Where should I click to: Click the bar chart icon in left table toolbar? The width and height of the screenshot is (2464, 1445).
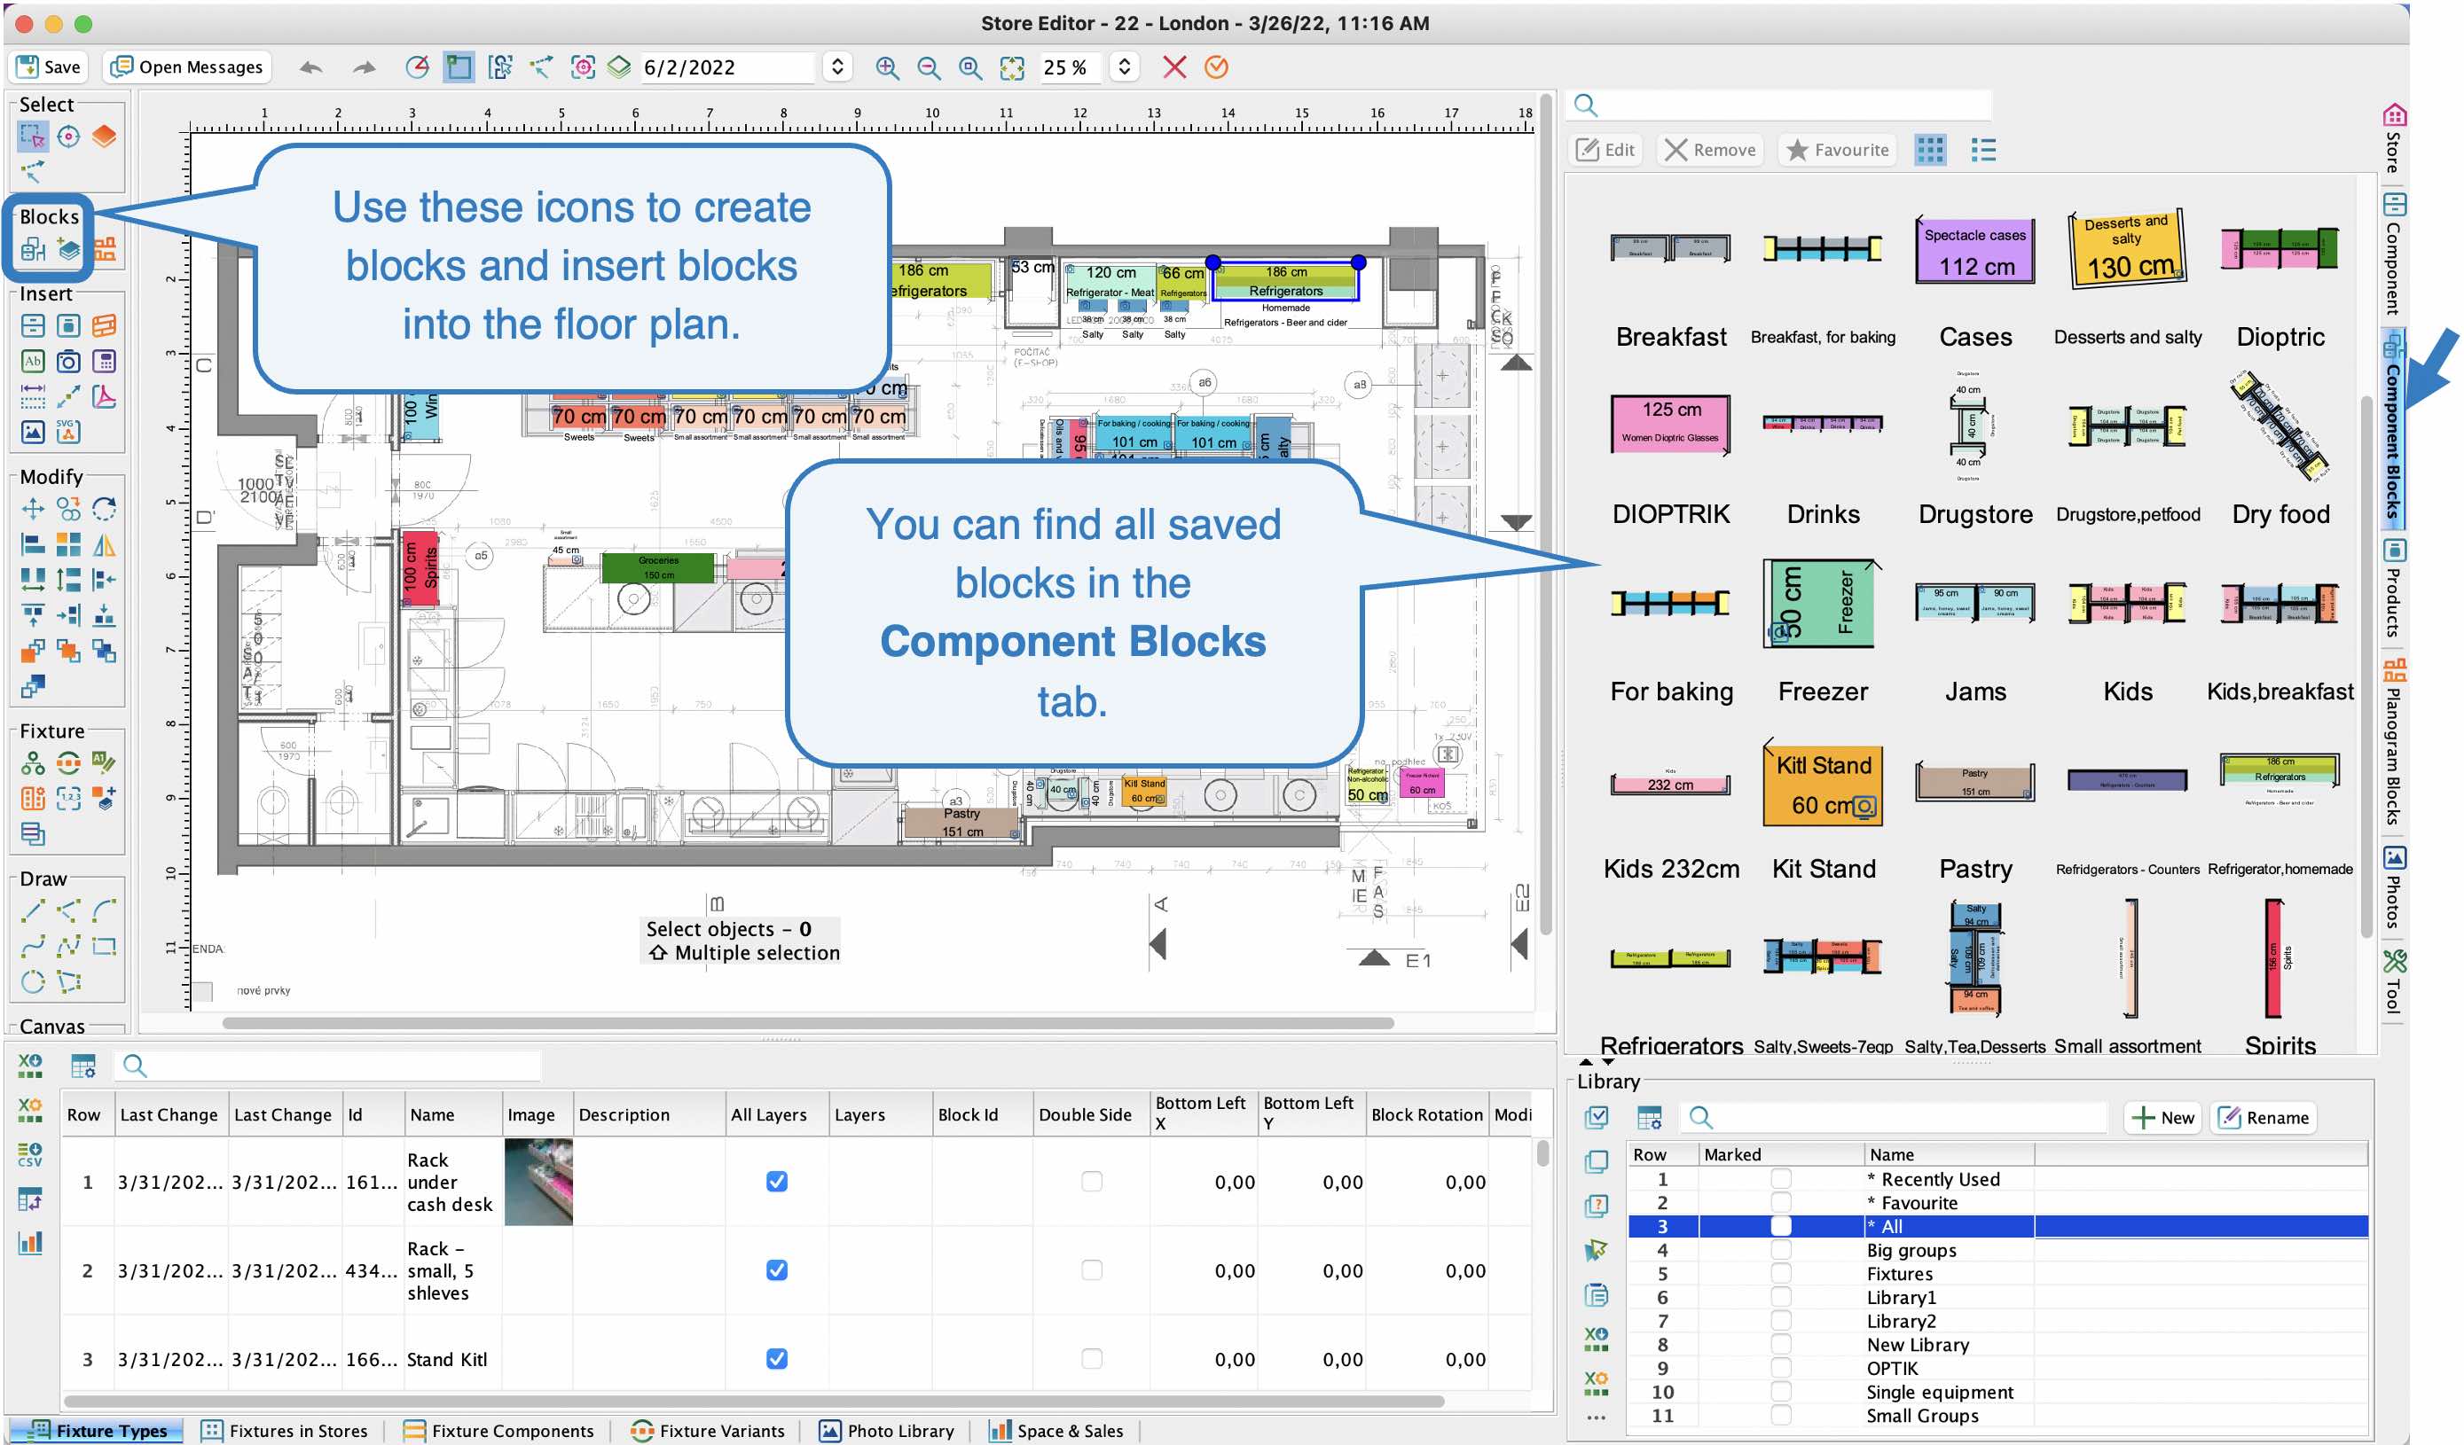pyautogui.click(x=30, y=1243)
